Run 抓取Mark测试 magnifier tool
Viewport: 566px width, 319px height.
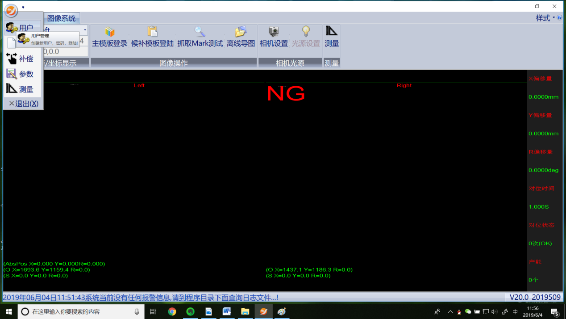click(x=200, y=32)
